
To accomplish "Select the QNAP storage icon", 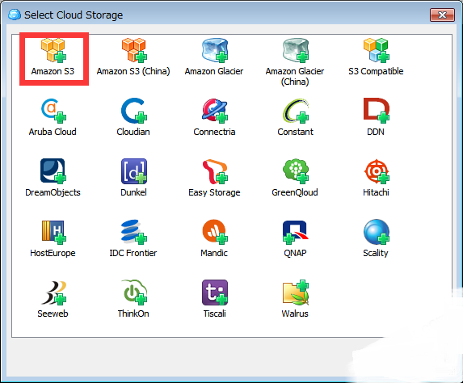I will point(296,232).
